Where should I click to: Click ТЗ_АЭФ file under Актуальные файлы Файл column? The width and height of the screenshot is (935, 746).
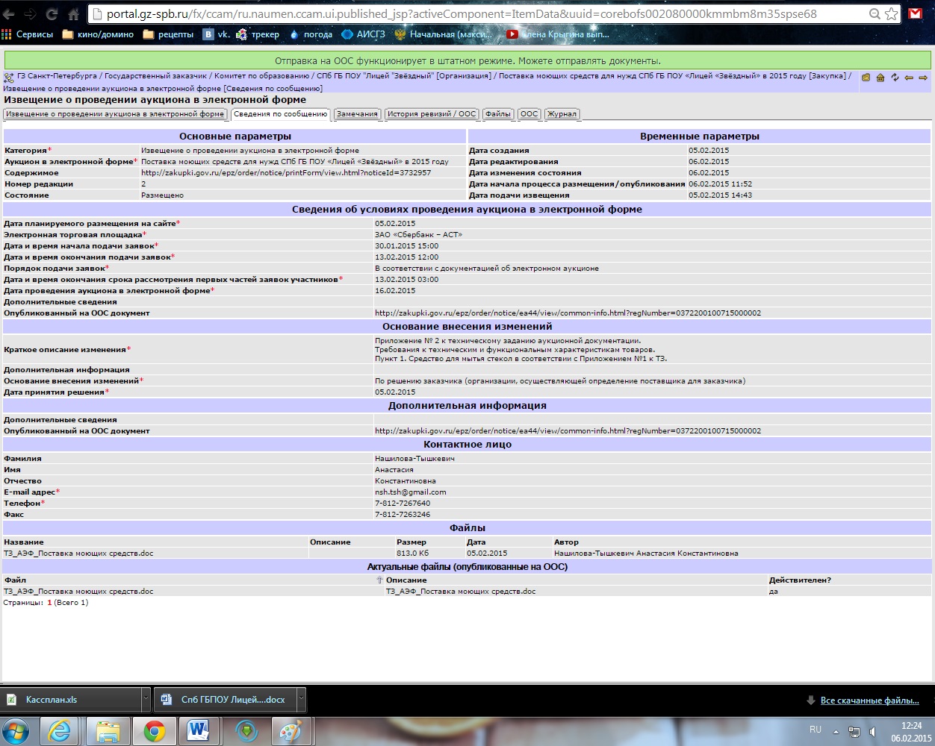point(78,592)
